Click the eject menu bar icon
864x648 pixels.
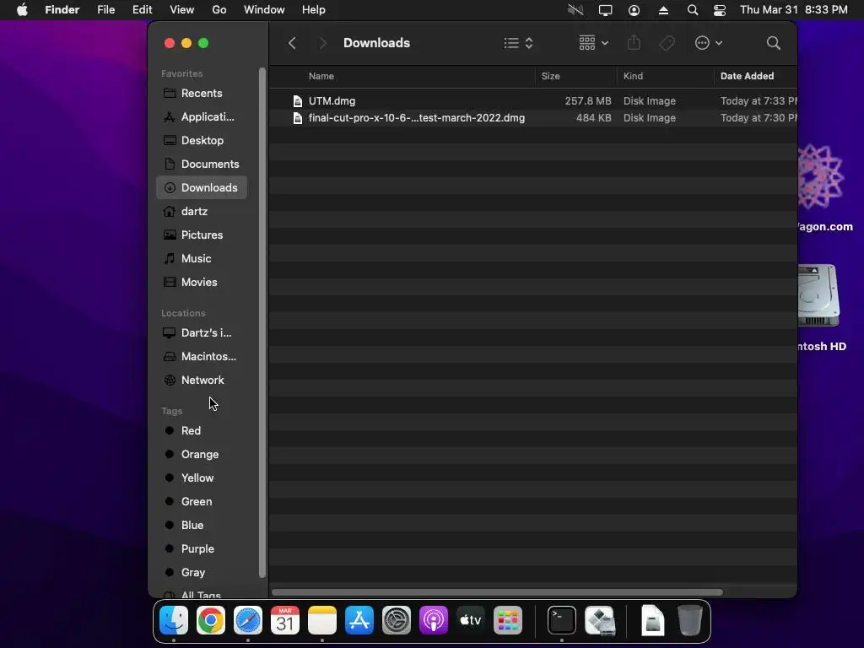(x=663, y=10)
